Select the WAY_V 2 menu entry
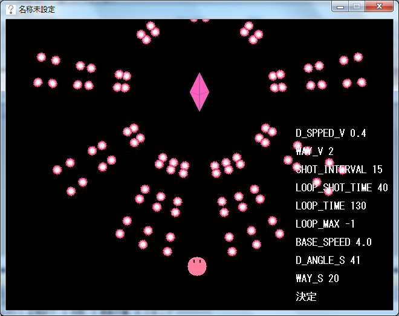Viewport: 399px width, 316px height. click(314, 151)
